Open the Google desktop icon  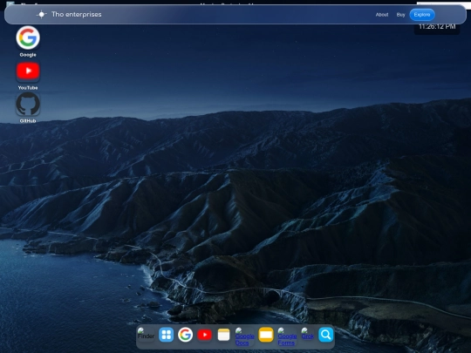[x=28, y=37]
